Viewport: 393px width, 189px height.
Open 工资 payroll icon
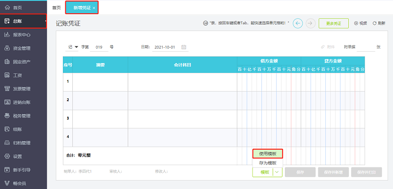pyautogui.click(x=7, y=75)
